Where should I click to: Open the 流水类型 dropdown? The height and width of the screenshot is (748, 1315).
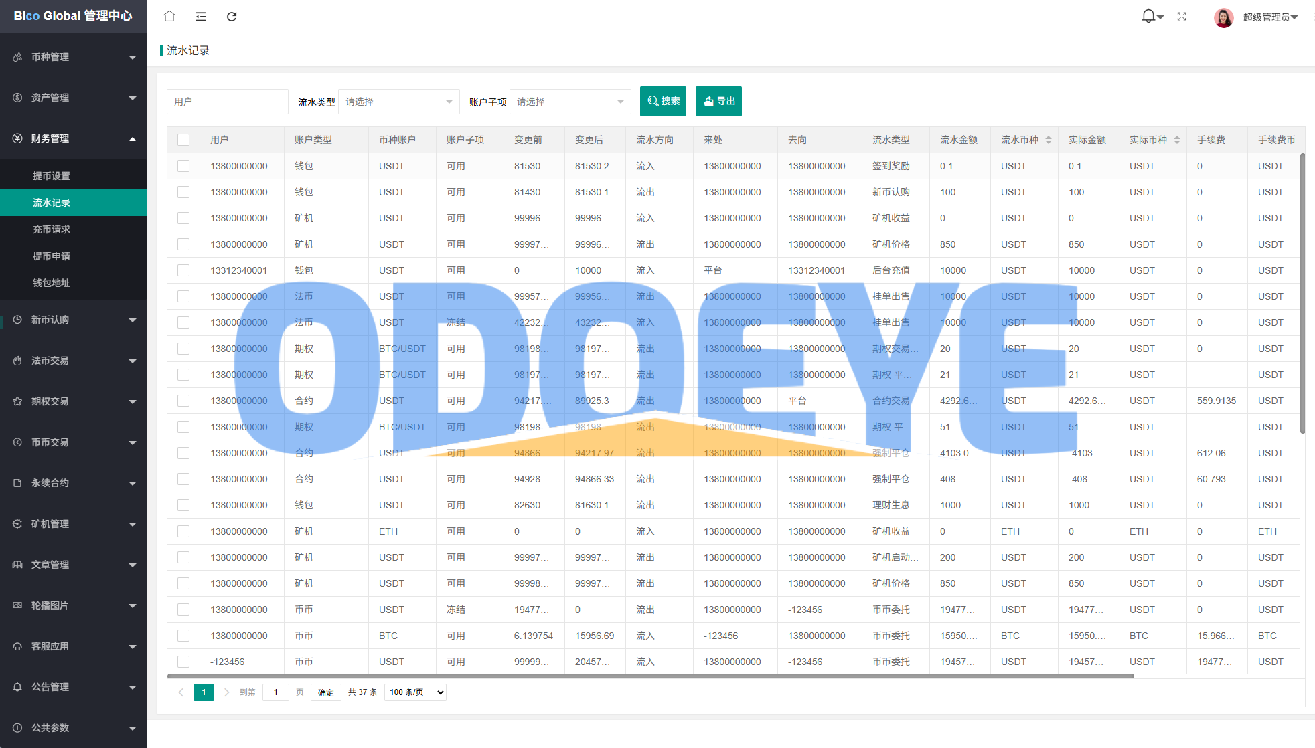[x=398, y=102]
